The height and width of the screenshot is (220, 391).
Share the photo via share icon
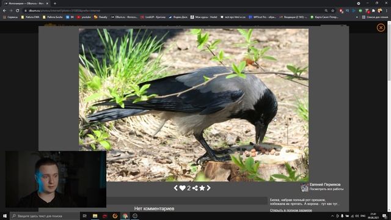pyautogui.click(x=195, y=188)
